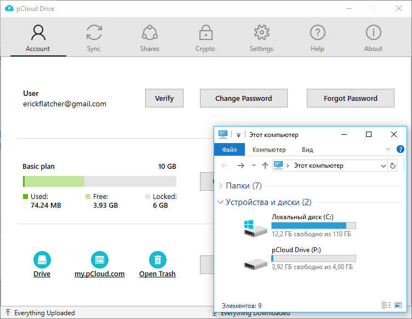This screenshot has height=319, width=412.
Task: Click the Basic plan label
Action: click(38, 166)
